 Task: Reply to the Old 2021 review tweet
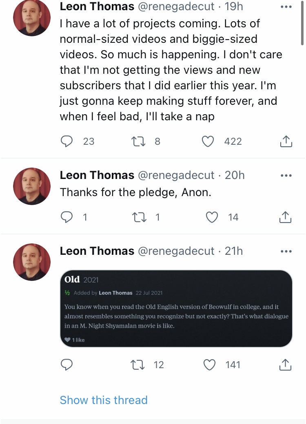[67, 365]
